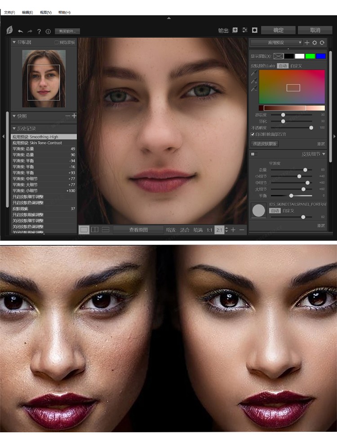337x435 pixels.
Task: Open the 帮助(H) menu
Action: click(64, 12)
